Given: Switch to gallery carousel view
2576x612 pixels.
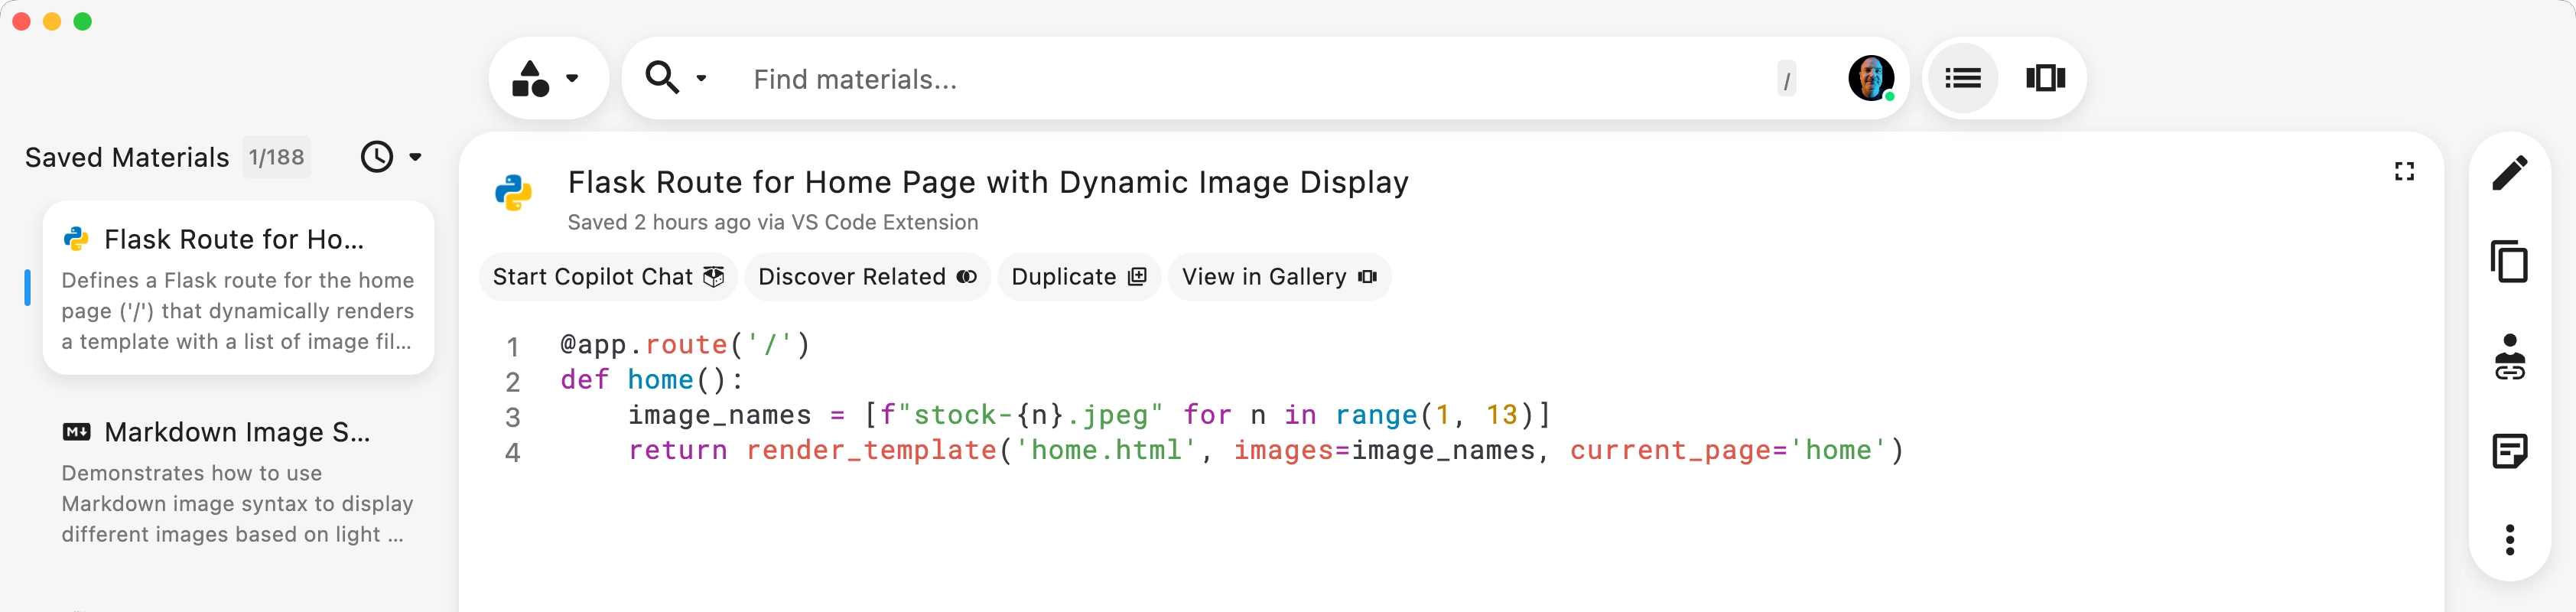Looking at the screenshot, I should (x=2045, y=78).
